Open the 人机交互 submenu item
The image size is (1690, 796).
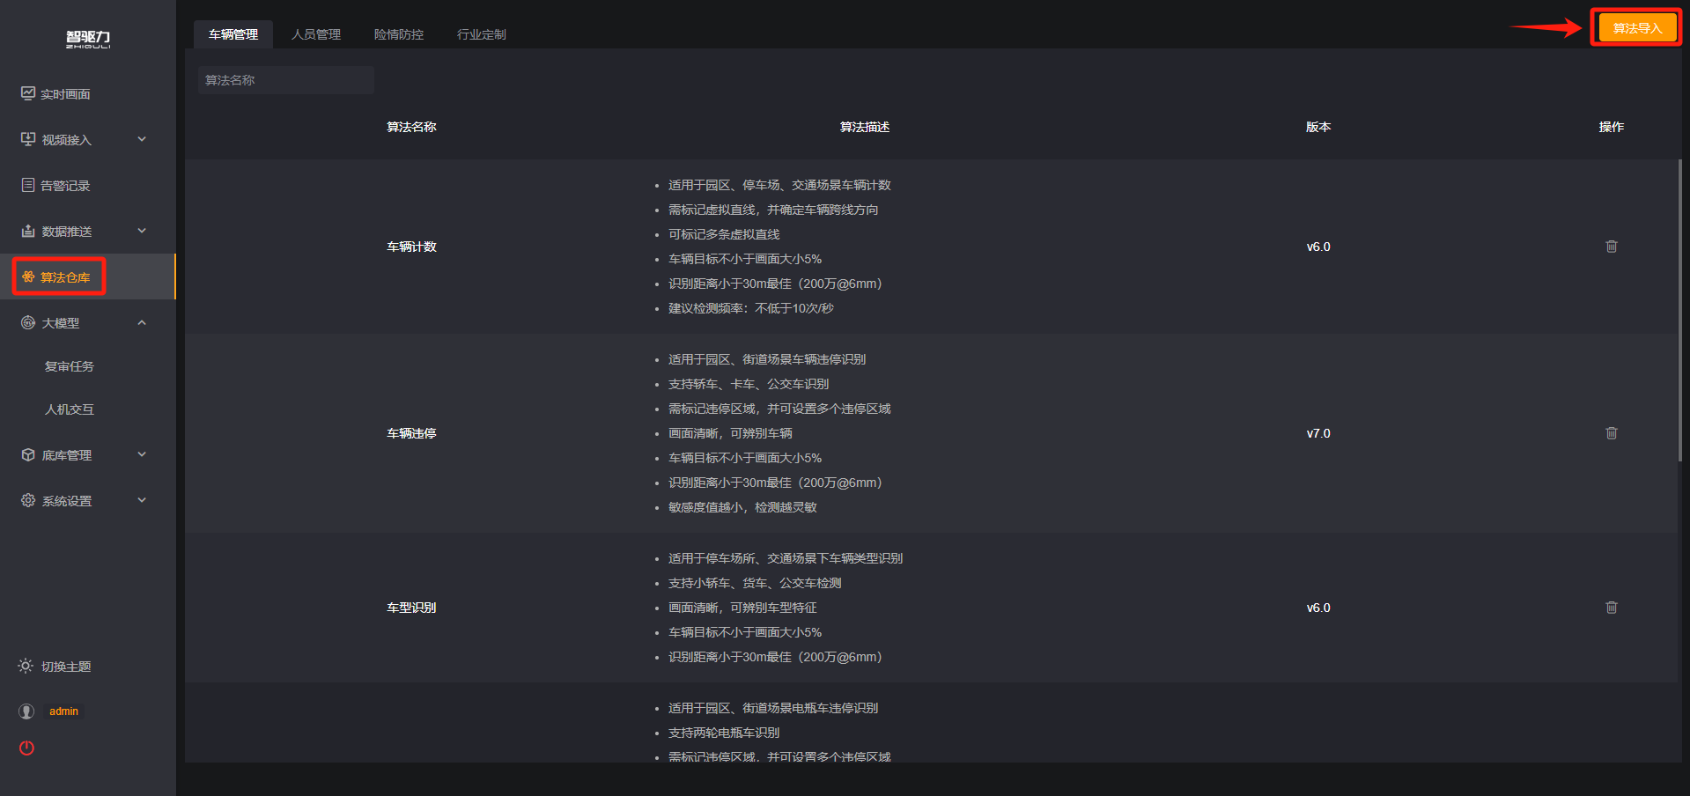coord(70,409)
